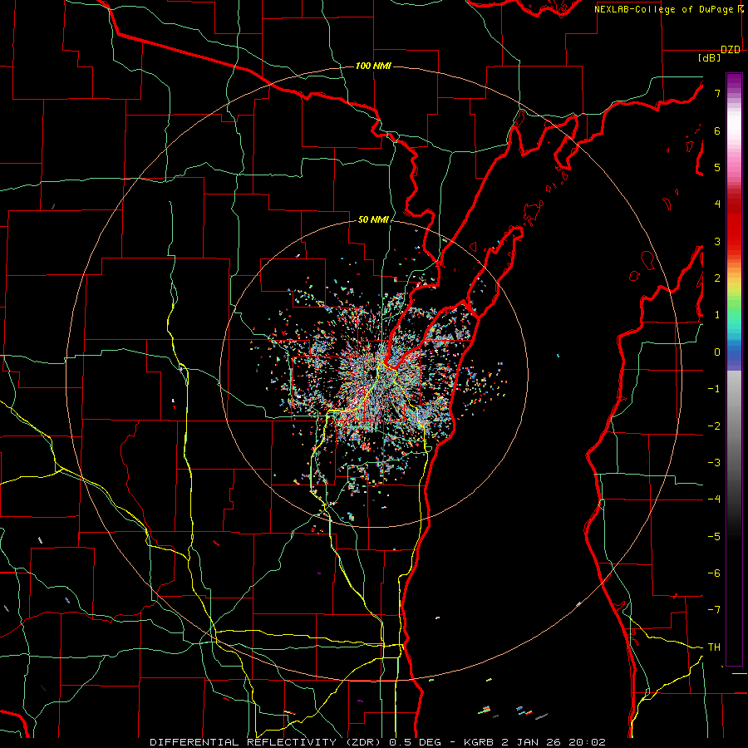Click the radar site at echo center
The height and width of the screenshot is (748, 748).
[x=373, y=374]
